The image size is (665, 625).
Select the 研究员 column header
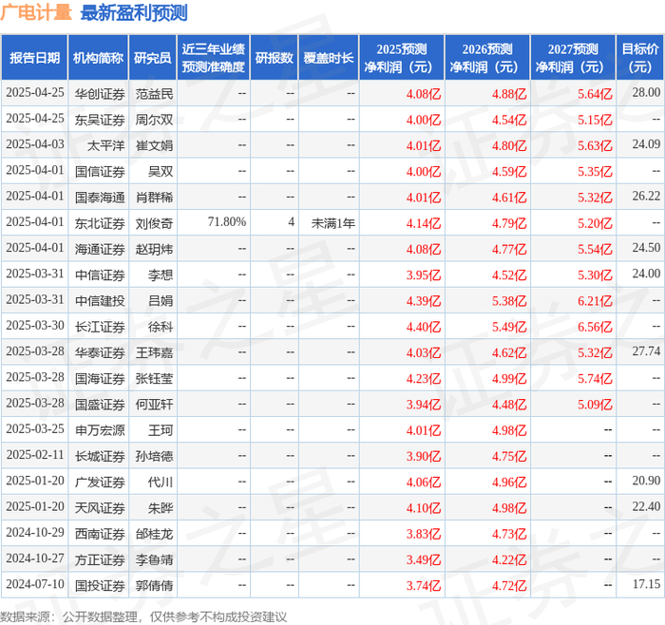point(153,58)
